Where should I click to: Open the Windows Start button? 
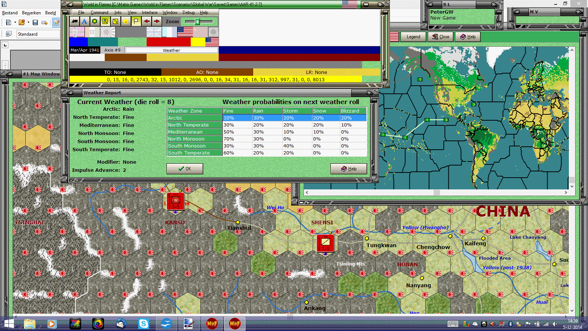pyautogui.click(x=9, y=324)
